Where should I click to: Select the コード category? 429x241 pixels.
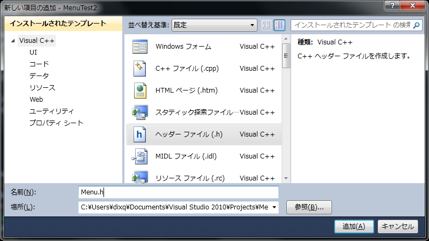coord(39,64)
